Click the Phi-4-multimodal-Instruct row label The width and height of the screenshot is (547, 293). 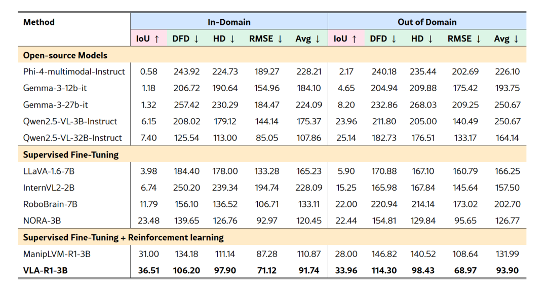coord(74,71)
